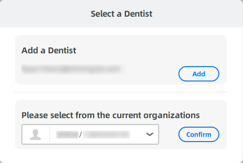Click the slash separator in the dropdown
Viewport: 243px width, 163px height.
[80, 135]
